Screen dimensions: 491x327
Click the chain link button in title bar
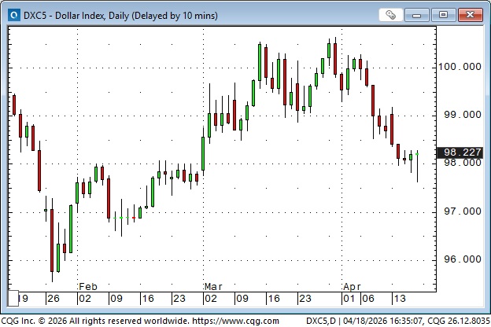tap(390, 15)
